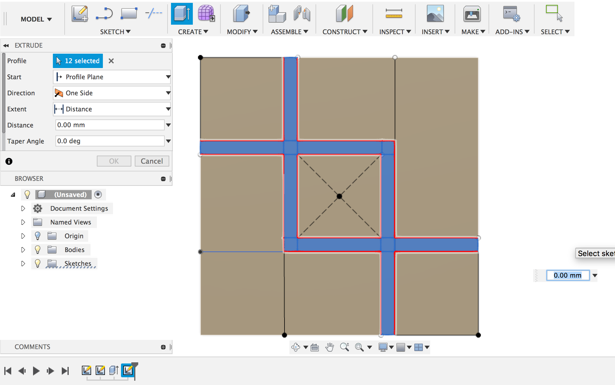
Task: Select the Extrude tool icon
Action: point(182,14)
